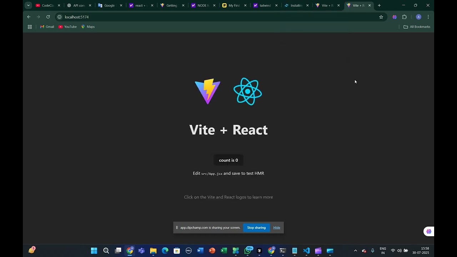Close the tailwind tab

[x=276, y=5]
